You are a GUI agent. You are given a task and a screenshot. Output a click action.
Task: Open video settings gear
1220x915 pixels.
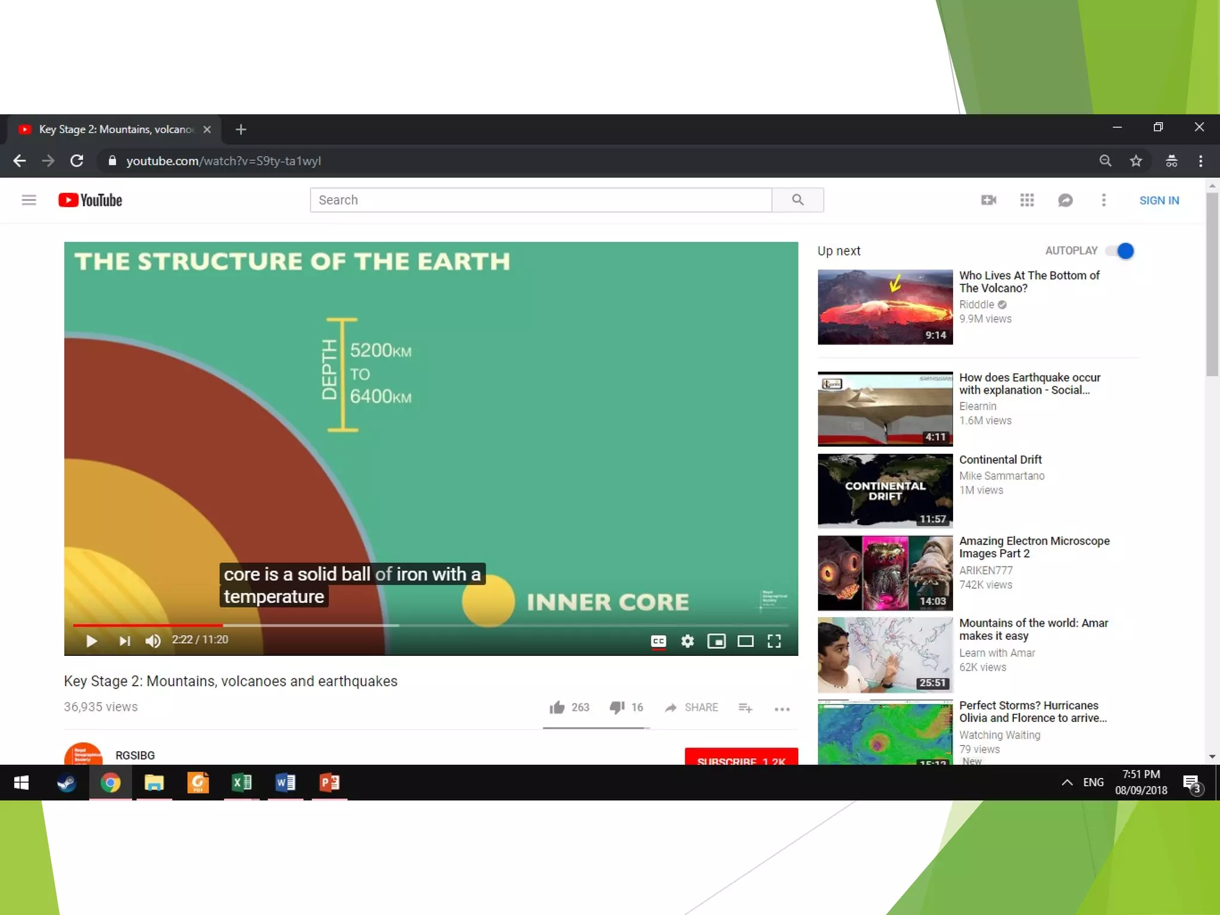coord(687,641)
